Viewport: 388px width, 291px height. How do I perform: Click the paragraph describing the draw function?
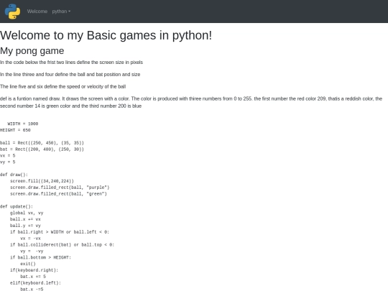[191, 102]
